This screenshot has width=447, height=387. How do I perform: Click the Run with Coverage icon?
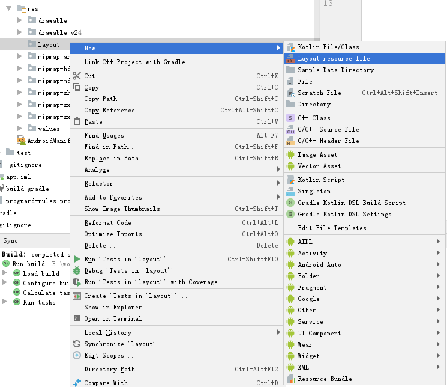point(77,282)
